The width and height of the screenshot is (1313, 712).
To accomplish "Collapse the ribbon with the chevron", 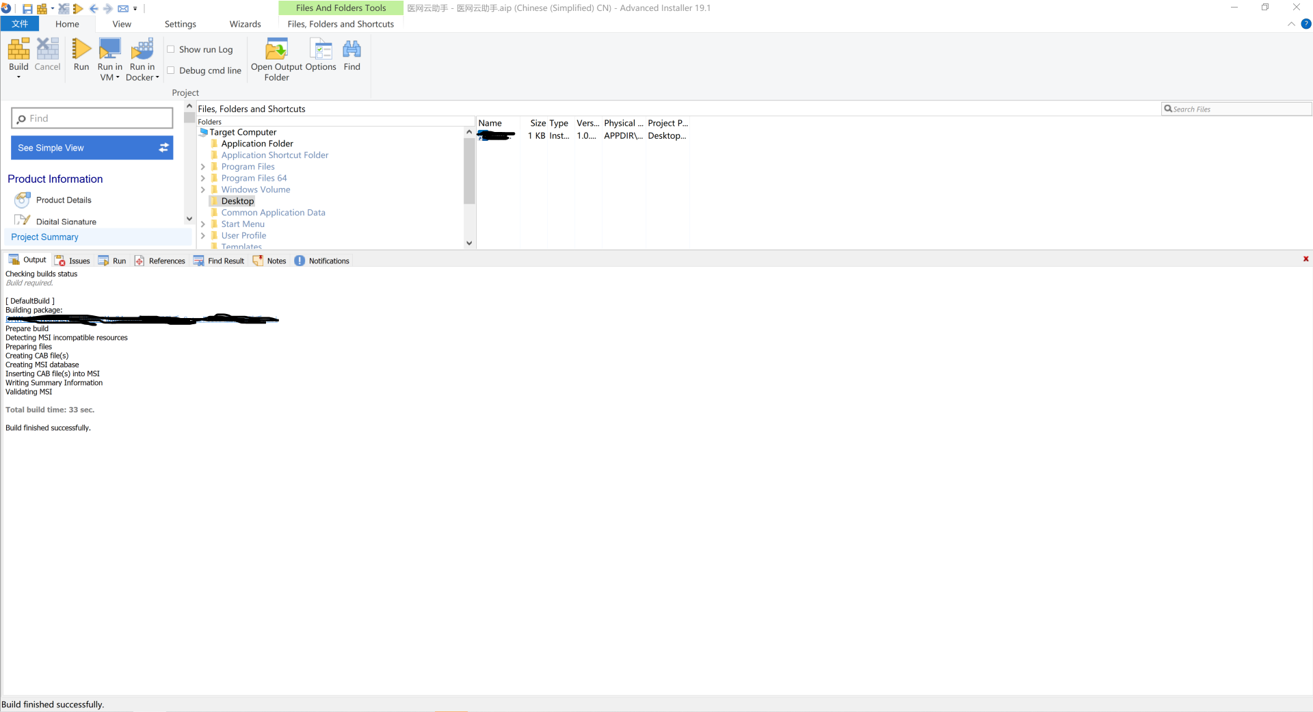I will [x=1291, y=24].
